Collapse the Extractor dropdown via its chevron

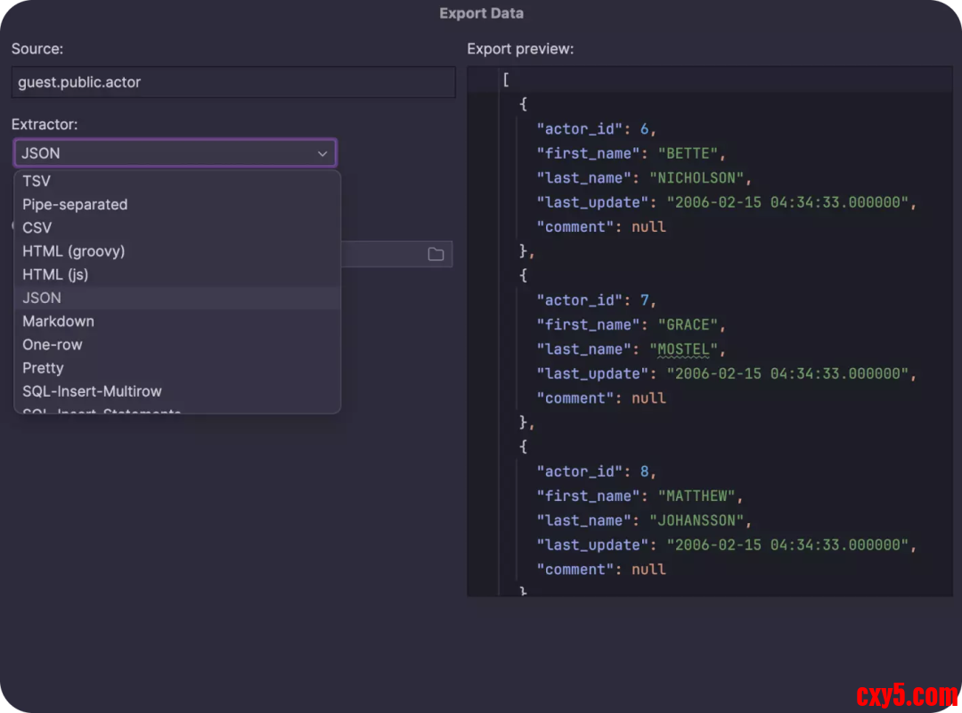point(322,153)
